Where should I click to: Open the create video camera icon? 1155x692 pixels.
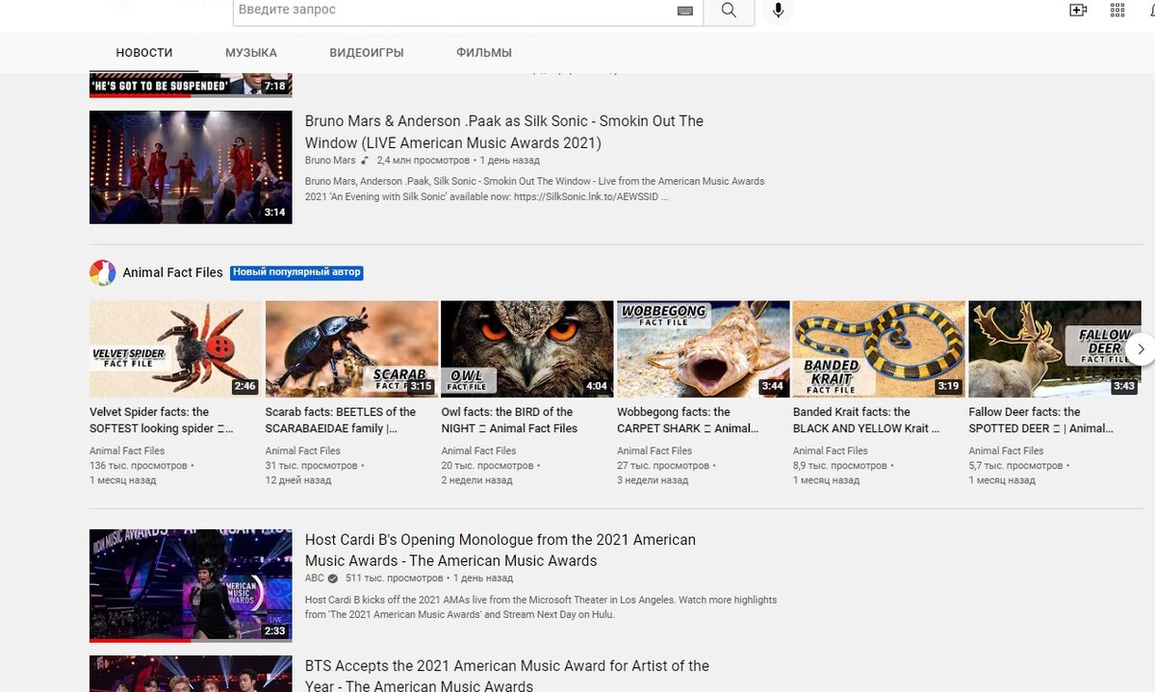tap(1078, 11)
